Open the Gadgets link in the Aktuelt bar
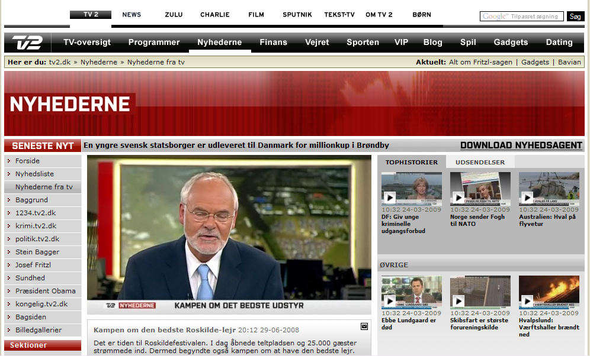Screen dimensions: 590x356 [535, 62]
